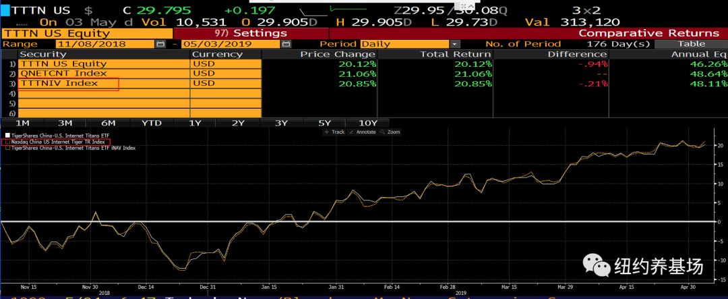Viewport: 728px width, 299px height.
Task: Click Total Return value 20.85%
Action: coord(473,83)
